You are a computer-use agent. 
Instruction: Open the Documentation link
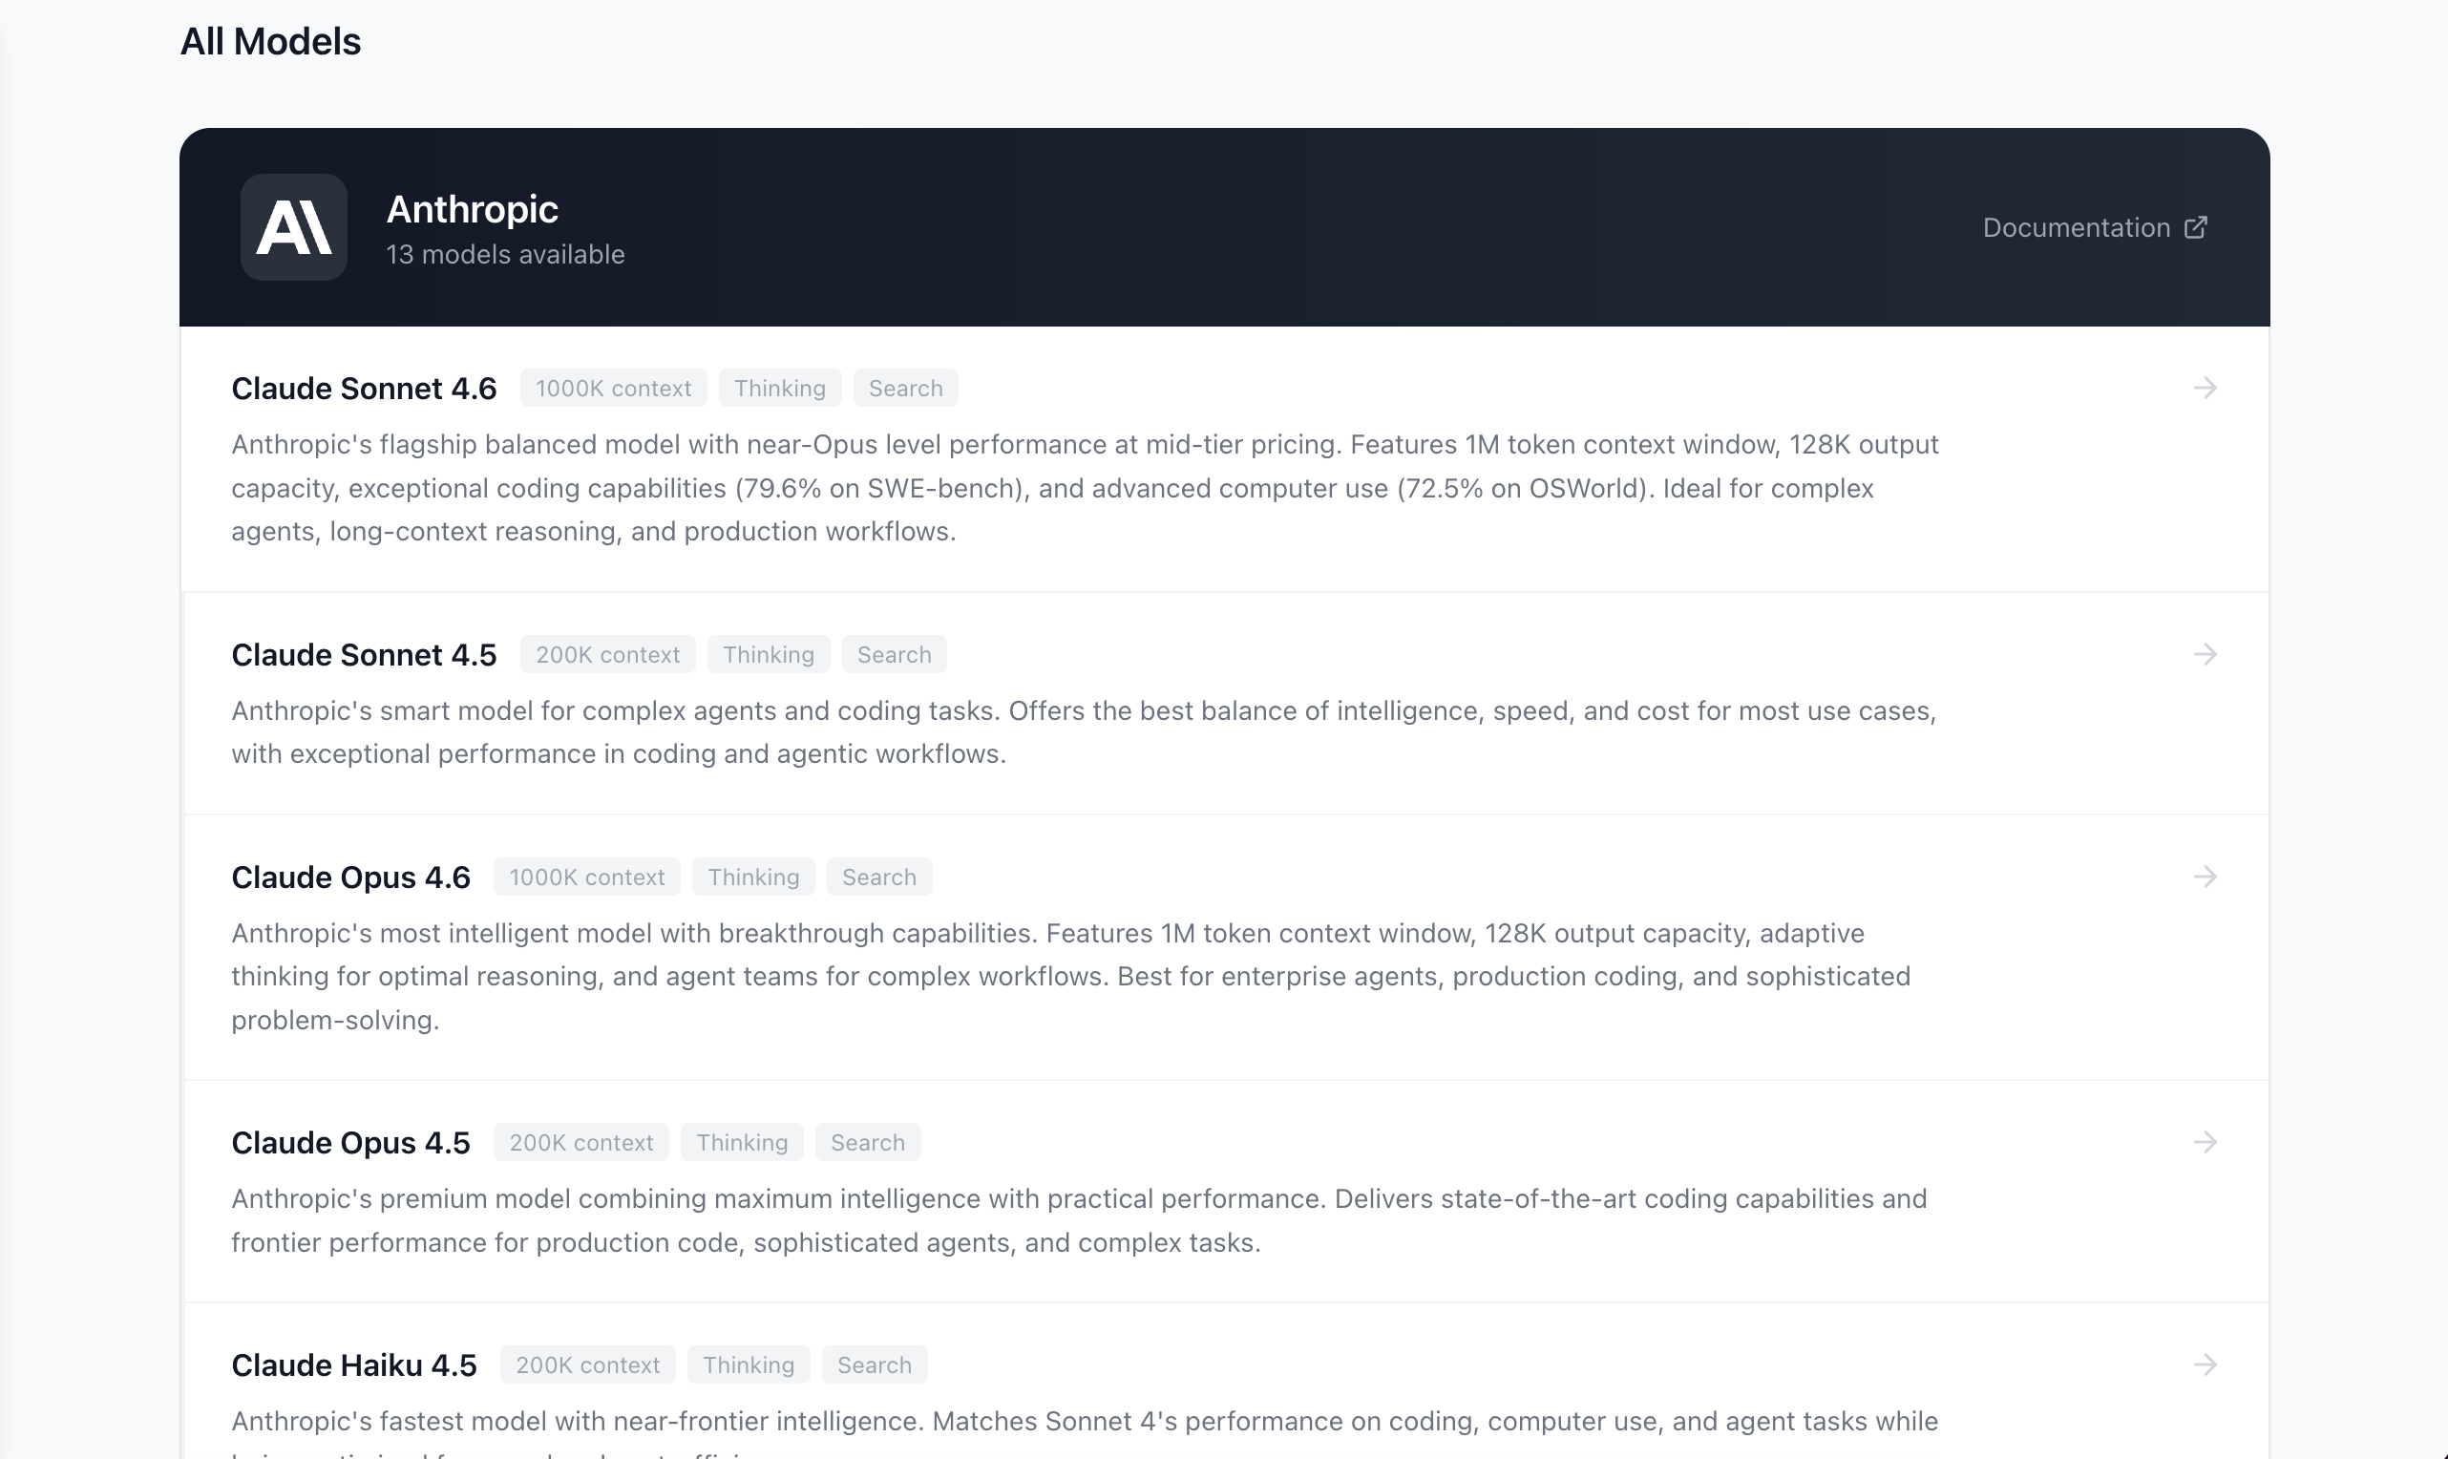point(2076,227)
